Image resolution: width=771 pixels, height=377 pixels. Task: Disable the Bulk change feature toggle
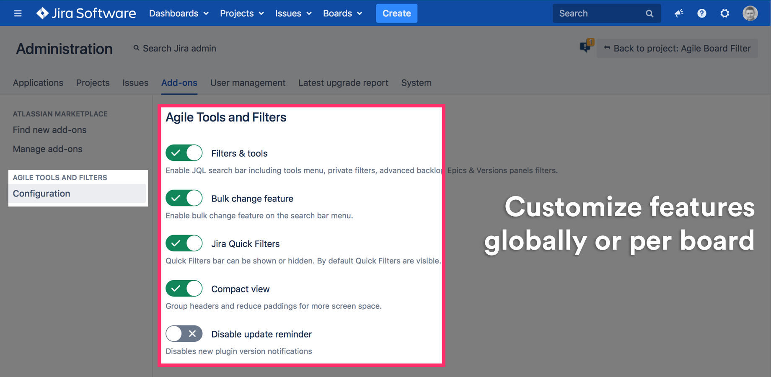184,198
